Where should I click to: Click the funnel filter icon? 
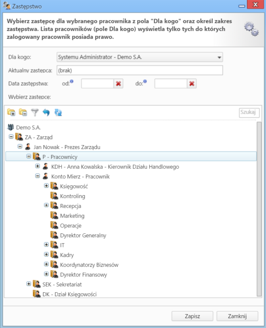tap(35, 113)
